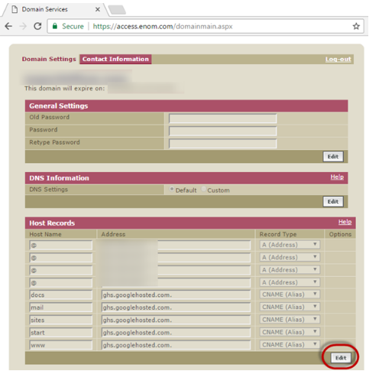379x371 pixels.
Task: Focus the Password field
Action: (222, 131)
